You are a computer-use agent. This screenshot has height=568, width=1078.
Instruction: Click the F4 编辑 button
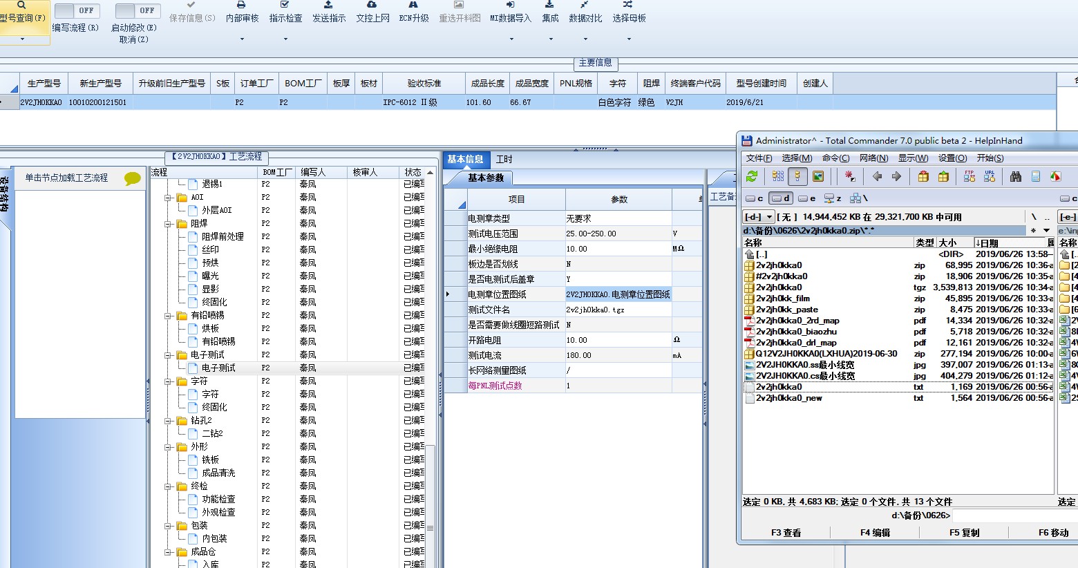875,533
